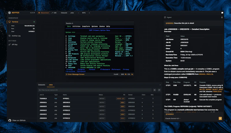Viewport: 231px width, 133px height.
Task: Toggle the agent chat panel icon
Action: coord(222,13)
